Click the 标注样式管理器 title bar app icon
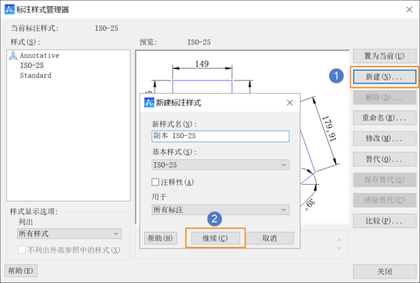 point(10,9)
